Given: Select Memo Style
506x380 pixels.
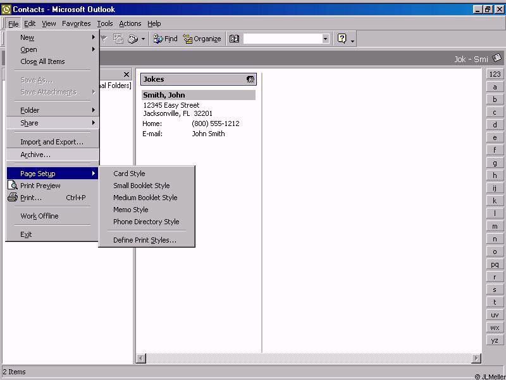Looking at the screenshot, I should [147, 210].
